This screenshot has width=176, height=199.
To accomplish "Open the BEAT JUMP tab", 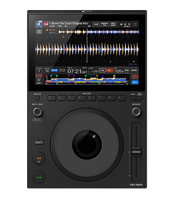I will click(113, 24).
